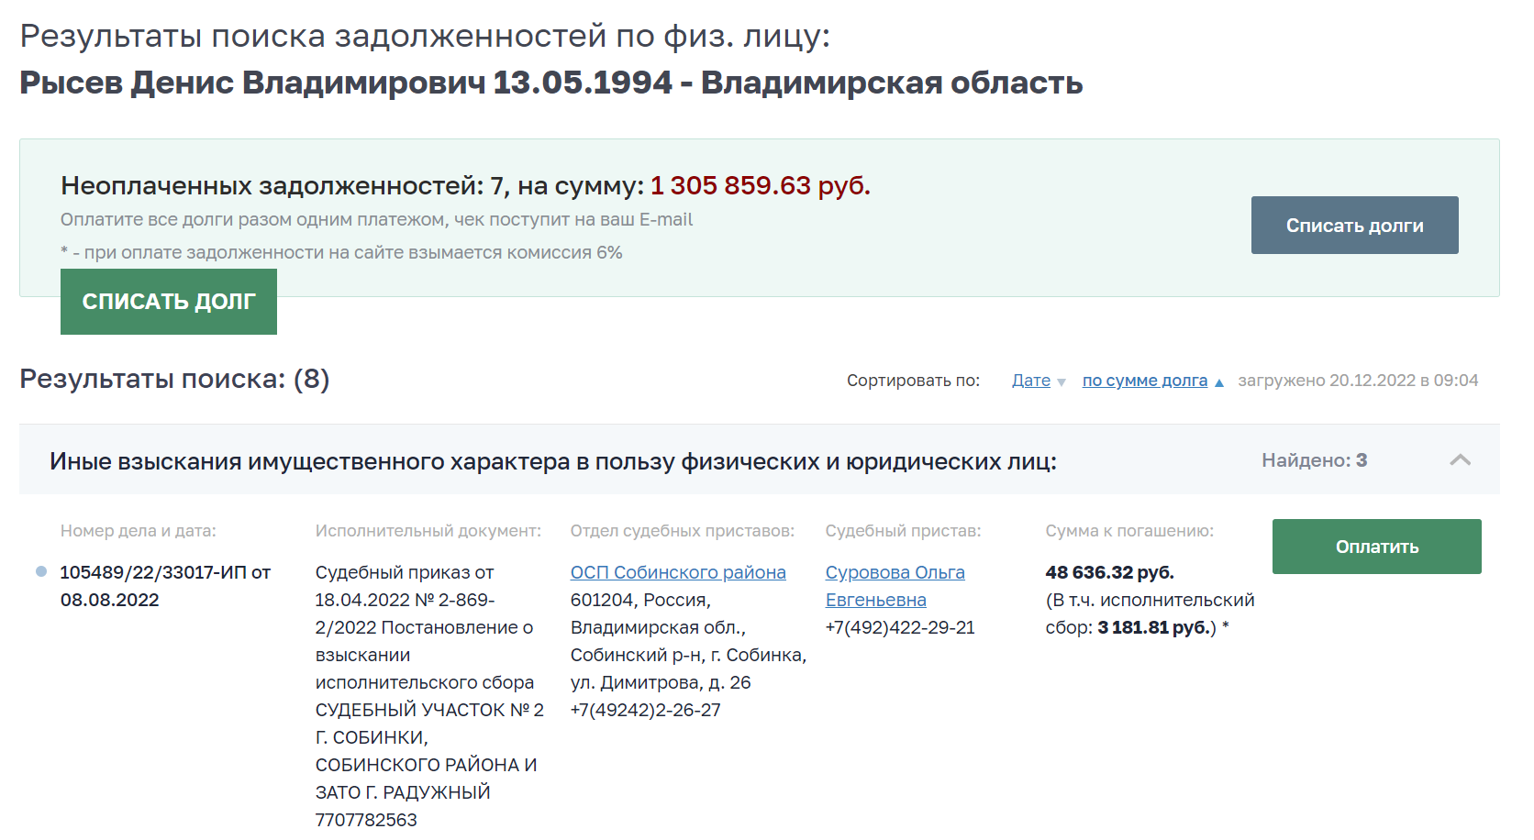Click the 'Найдено: 3' counter

pyautogui.click(x=1314, y=460)
